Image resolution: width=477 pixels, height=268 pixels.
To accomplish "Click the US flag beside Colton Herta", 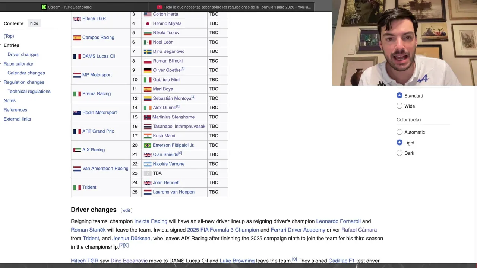I will (148, 14).
